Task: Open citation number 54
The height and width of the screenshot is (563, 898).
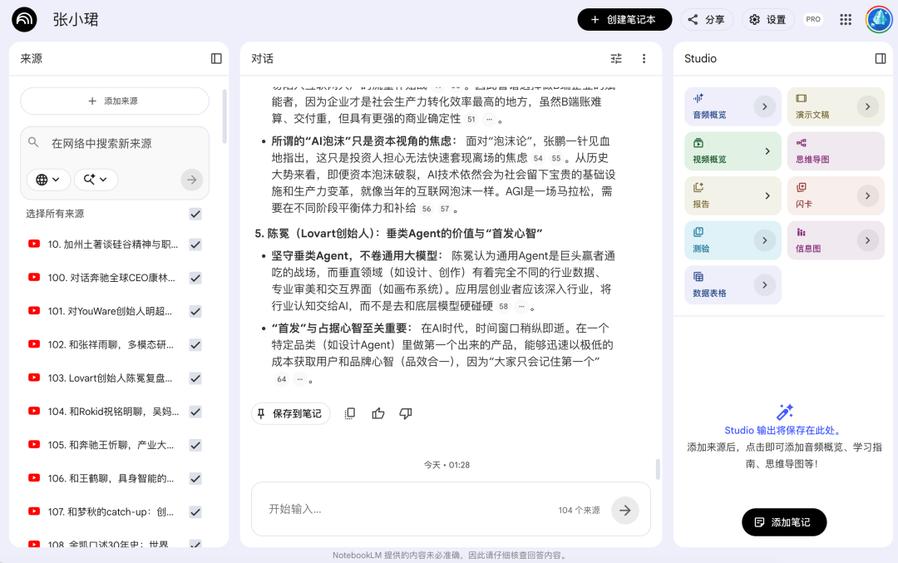Action: 538,158
